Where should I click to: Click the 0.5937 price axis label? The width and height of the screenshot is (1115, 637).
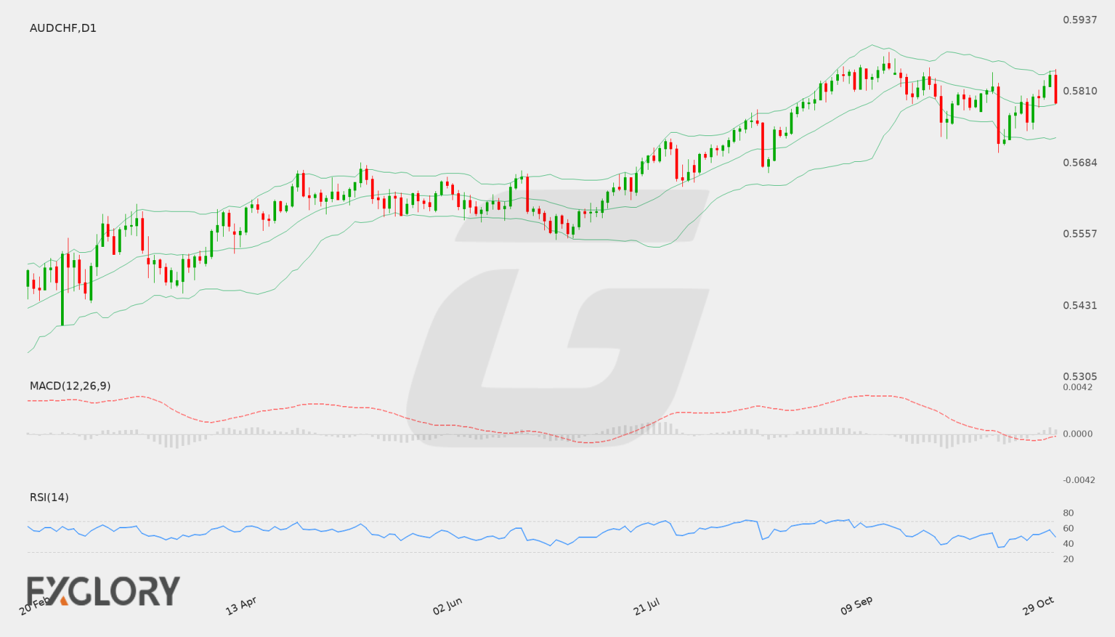[x=1080, y=20]
